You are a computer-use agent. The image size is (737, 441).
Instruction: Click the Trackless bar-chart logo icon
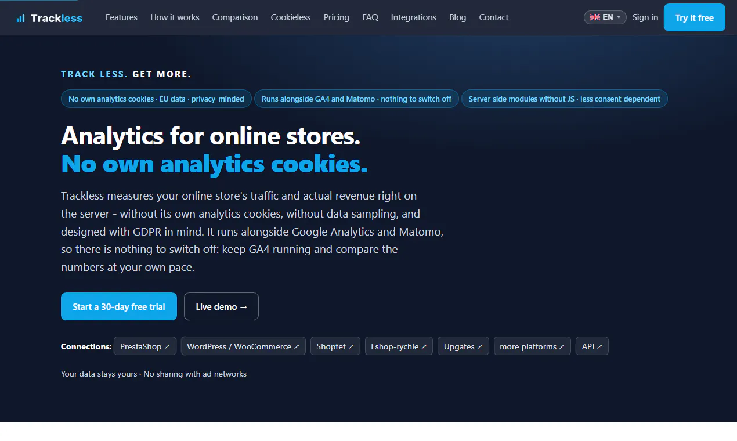pos(21,18)
